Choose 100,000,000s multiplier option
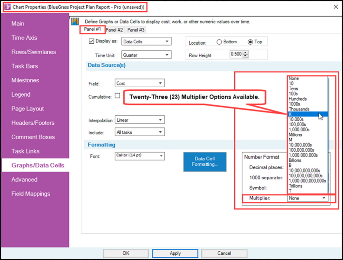This screenshot has width=343, height=260. [307, 150]
